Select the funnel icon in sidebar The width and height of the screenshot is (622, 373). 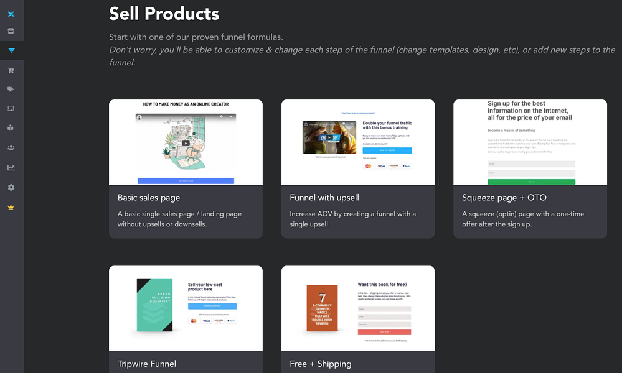11,51
